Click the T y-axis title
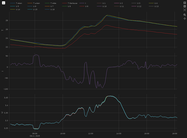 pos(3,30)
